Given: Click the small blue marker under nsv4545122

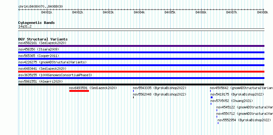Looking at the screenshot, I should click(217, 110).
